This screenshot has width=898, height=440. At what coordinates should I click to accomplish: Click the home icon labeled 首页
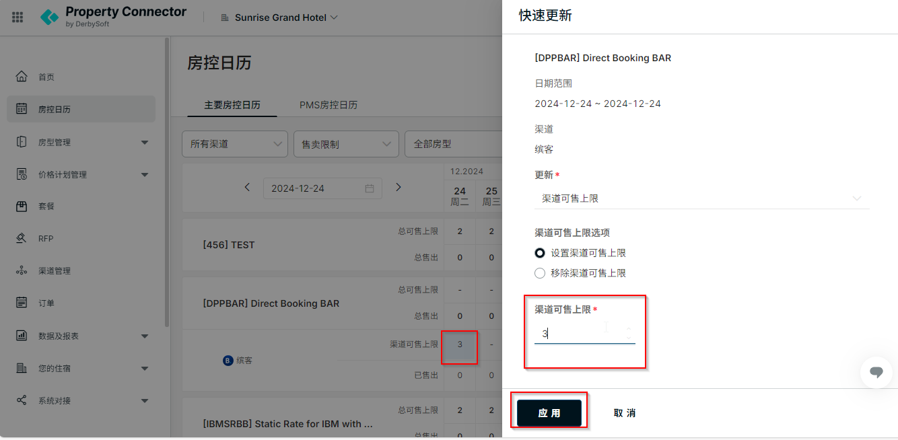click(22, 77)
